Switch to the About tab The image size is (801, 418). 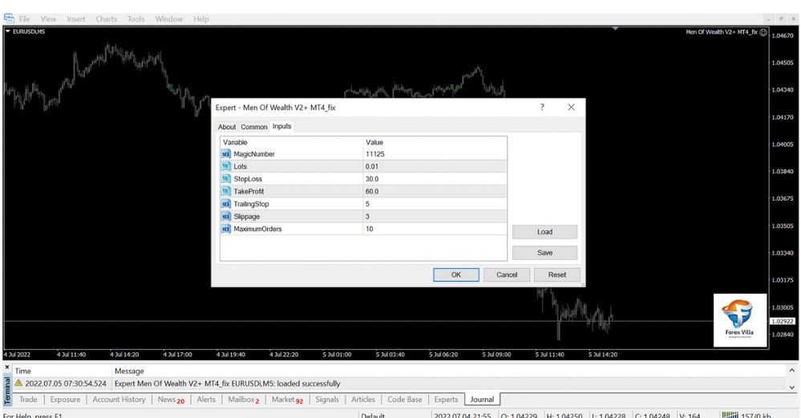(227, 127)
